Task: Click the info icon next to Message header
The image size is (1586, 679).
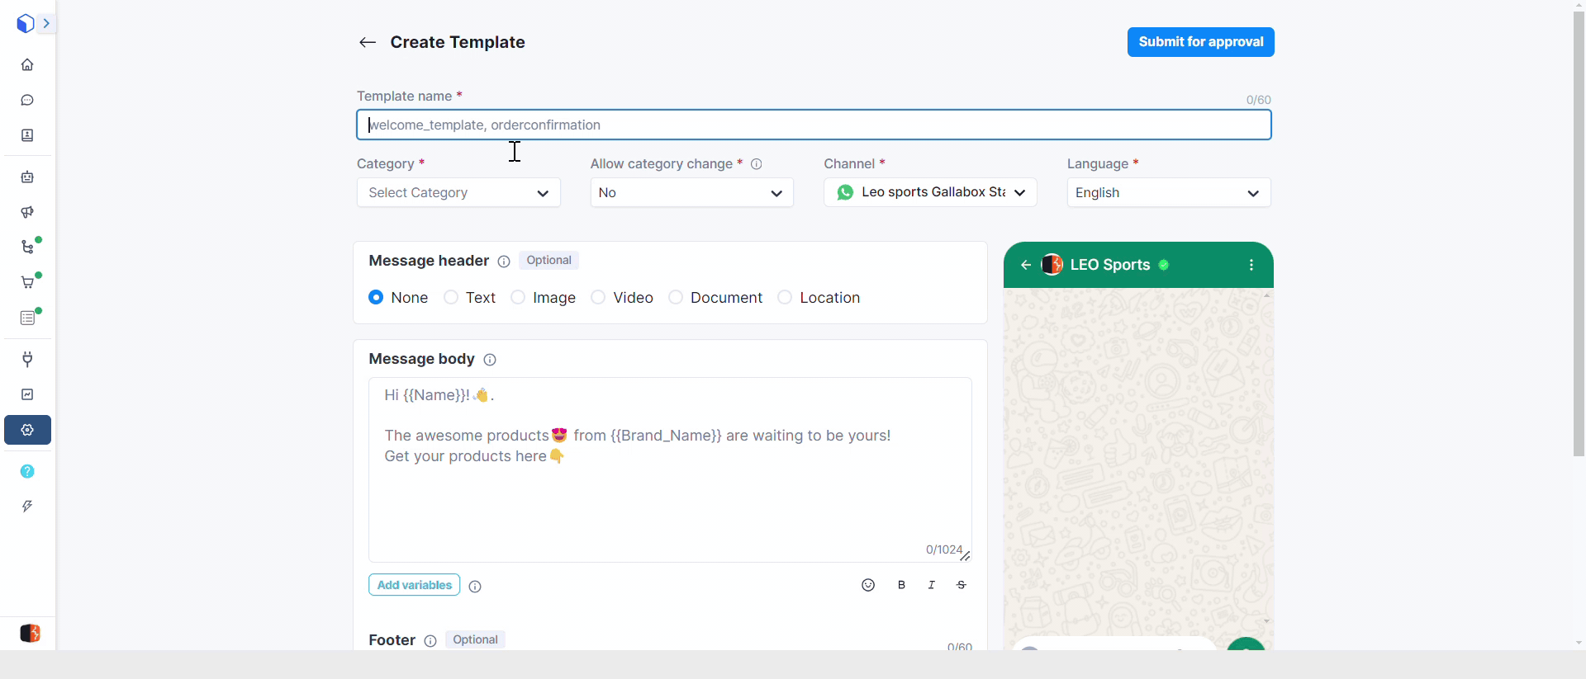Action: pyautogui.click(x=504, y=262)
